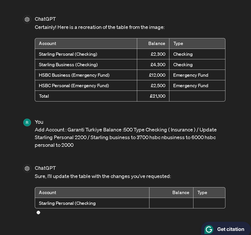Click the second ChatGPT logo avatar
Viewport: 251px width, 235px height.
(27, 169)
